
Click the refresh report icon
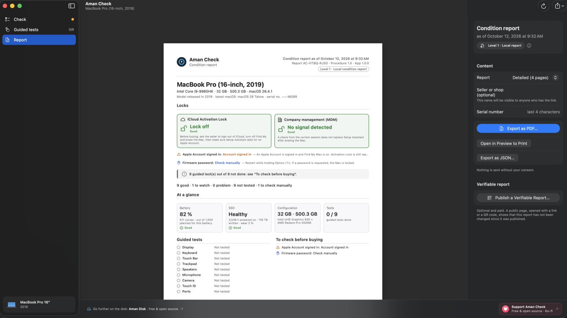coord(543,6)
